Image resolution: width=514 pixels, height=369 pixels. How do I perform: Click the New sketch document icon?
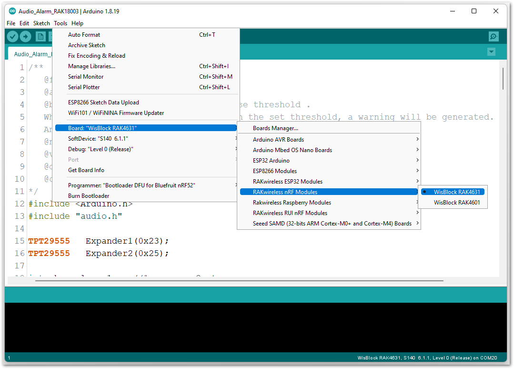(x=41, y=37)
